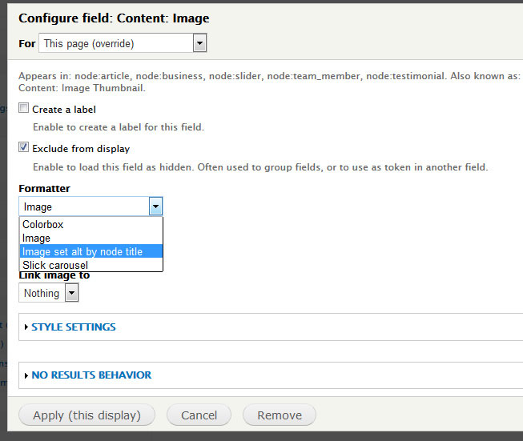Select the Image option in the Formatter list
The image size is (523, 441).
click(x=37, y=238)
